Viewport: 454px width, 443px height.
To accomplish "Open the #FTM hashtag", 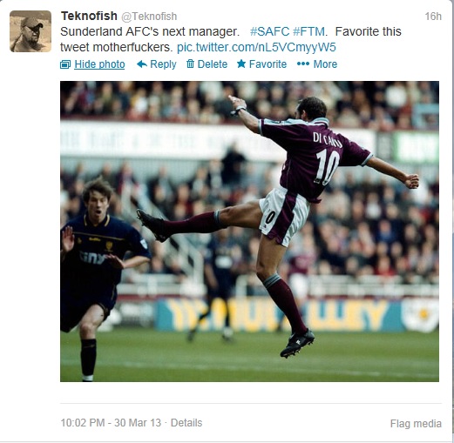I will tap(308, 31).
